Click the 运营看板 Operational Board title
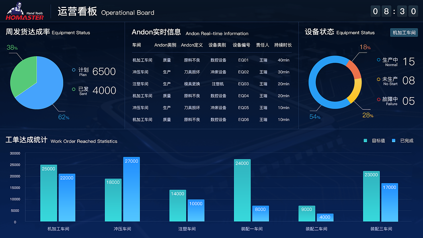 point(106,12)
